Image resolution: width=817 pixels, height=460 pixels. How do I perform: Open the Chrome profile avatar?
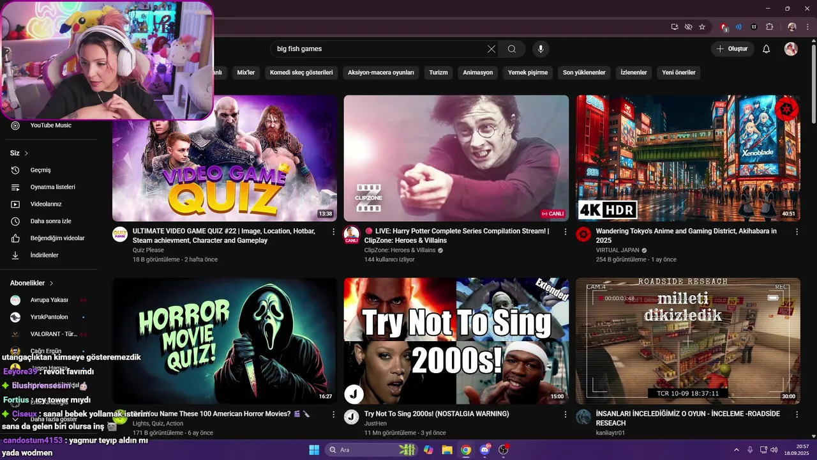point(792,27)
